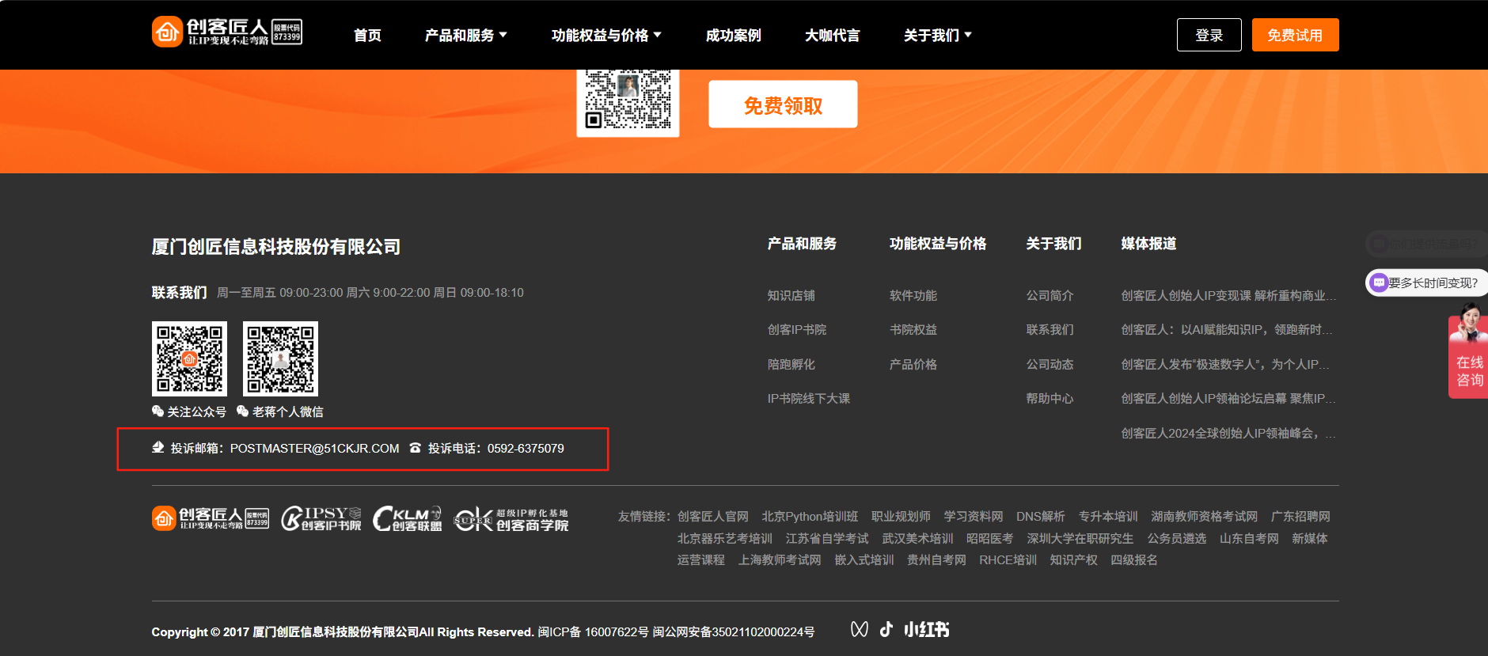Open the 在线咨询 customer service widget
Viewport: 1488px width, 656px height.
pyautogui.click(x=1469, y=356)
